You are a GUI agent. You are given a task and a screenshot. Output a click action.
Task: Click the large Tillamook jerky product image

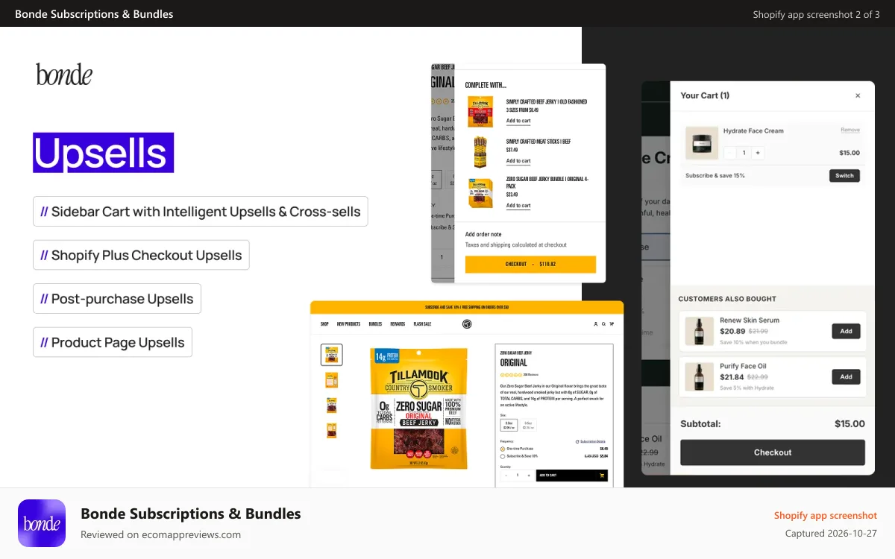(x=419, y=408)
